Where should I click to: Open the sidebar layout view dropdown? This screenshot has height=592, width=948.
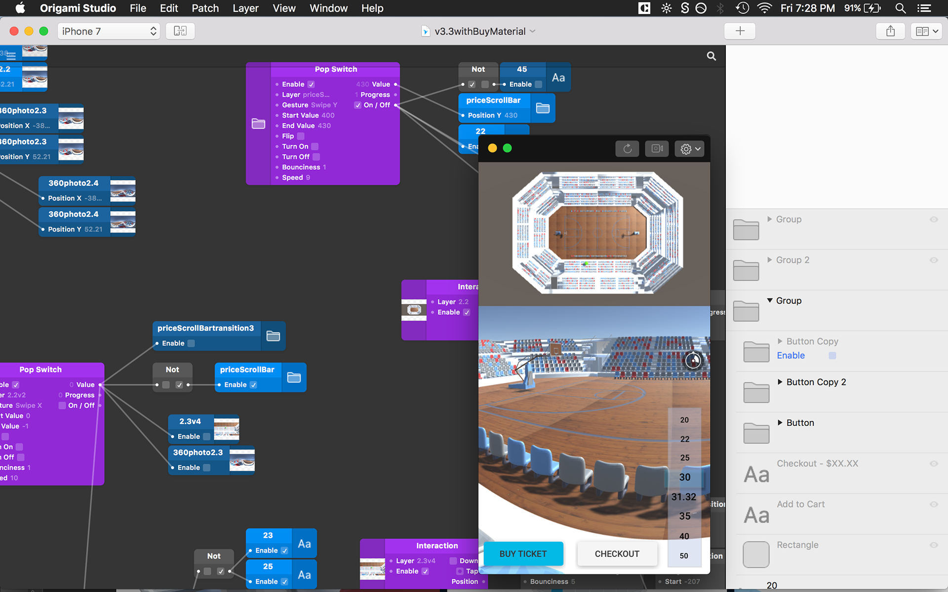click(927, 31)
